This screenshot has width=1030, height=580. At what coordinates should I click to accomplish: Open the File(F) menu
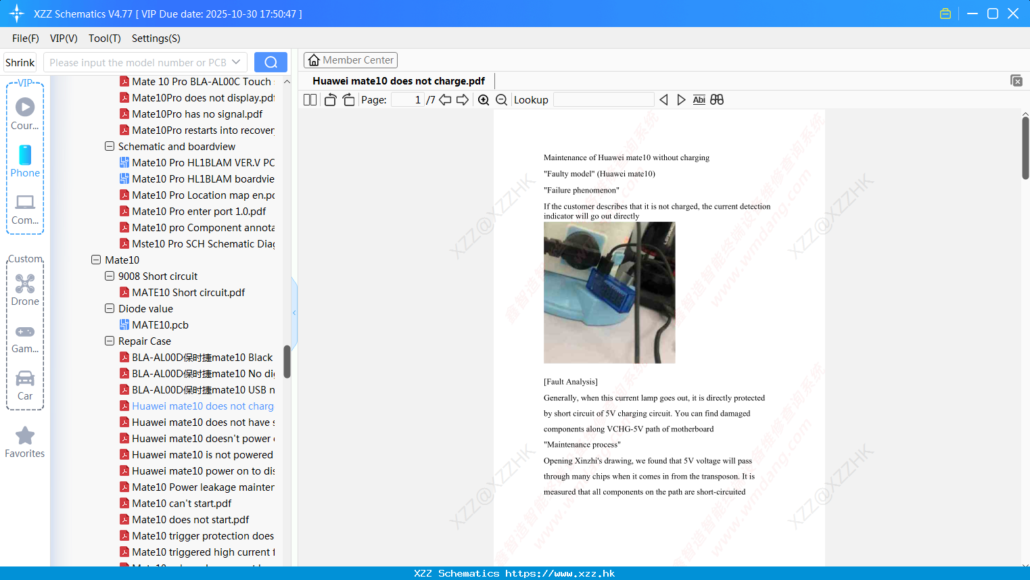tap(26, 39)
